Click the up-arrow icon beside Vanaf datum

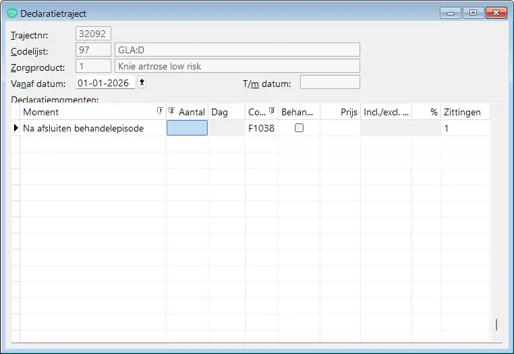(142, 82)
